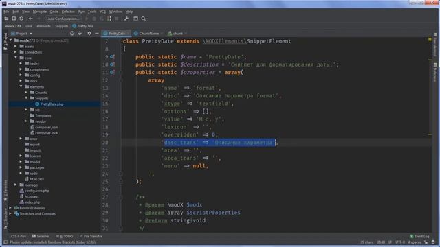Image resolution: width=440 pixels, height=247 pixels.
Task: Open the Refactor menu
Action: point(68,12)
